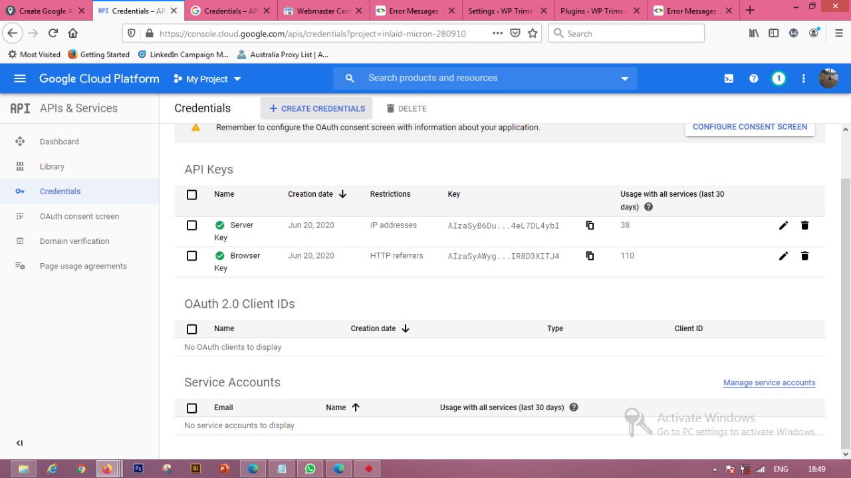Bookmark this page star icon
The width and height of the screenshot is (851, 478).
(x=533, y=33)
